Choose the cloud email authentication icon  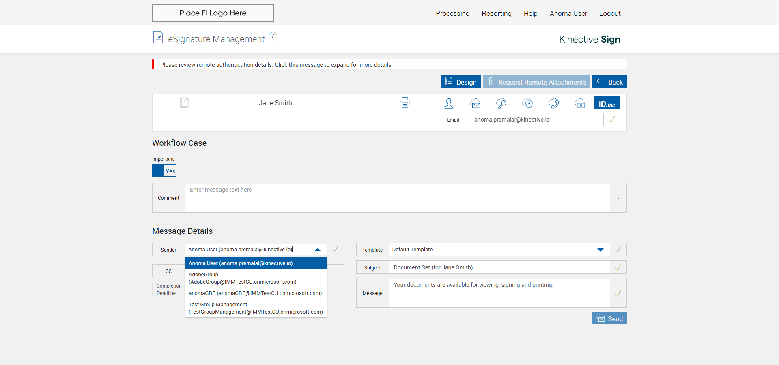pos(475,103)
